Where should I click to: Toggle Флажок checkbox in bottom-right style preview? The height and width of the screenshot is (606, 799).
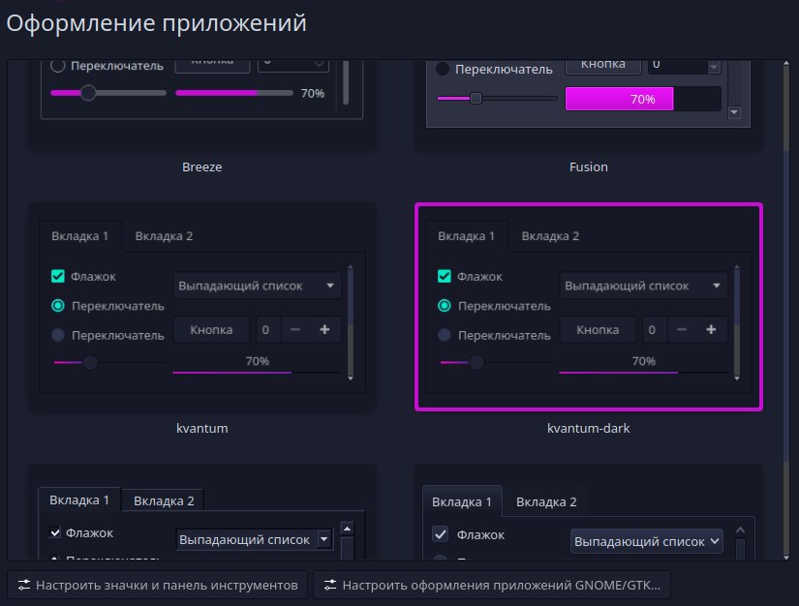pos(441,534)
